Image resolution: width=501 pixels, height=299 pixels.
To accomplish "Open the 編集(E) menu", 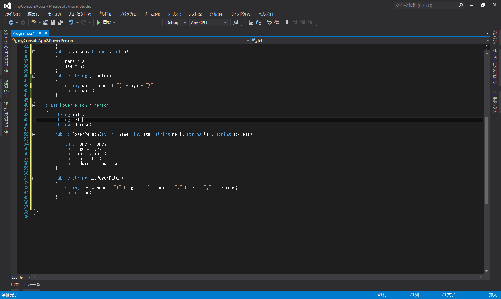I will 34,14.
